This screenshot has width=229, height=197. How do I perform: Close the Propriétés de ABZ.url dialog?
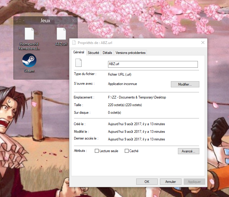coord(203,43)
